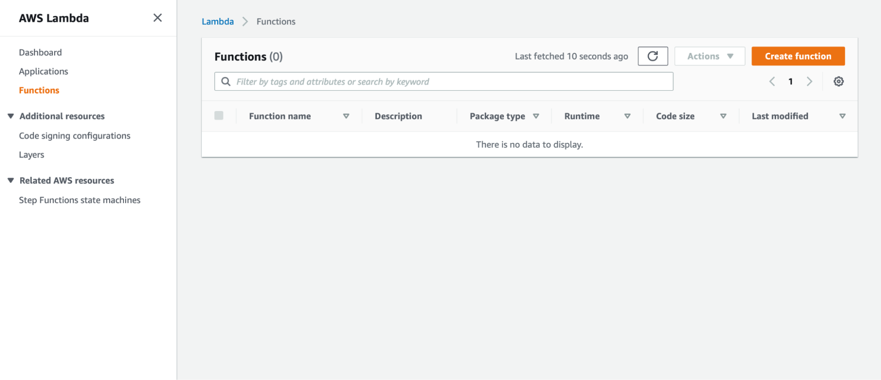The height and width of the screenshot is (380, 881).
Task: Click the Last modified column header
Action: [780, 116]
